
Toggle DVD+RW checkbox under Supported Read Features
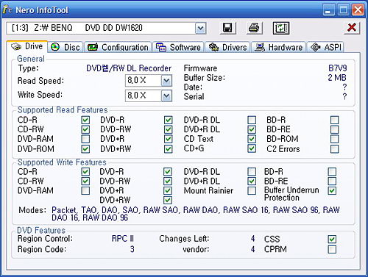[x=169, y=149]
